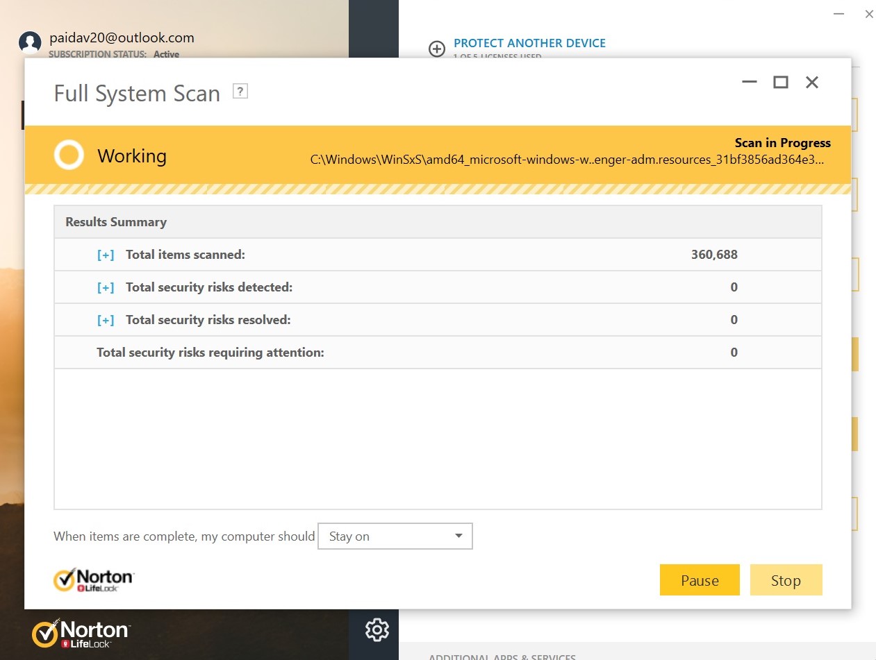Expand Total items scanned details
Screen dimensions: 876x660
pyautogui.click(x=106, y=255)
